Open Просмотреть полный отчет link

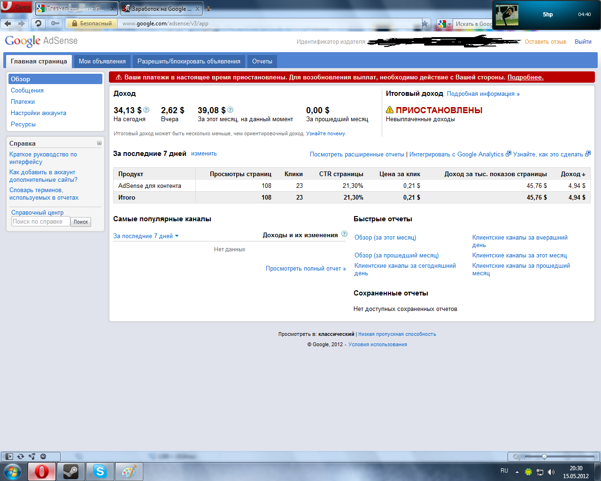click(x=306, y=269)
